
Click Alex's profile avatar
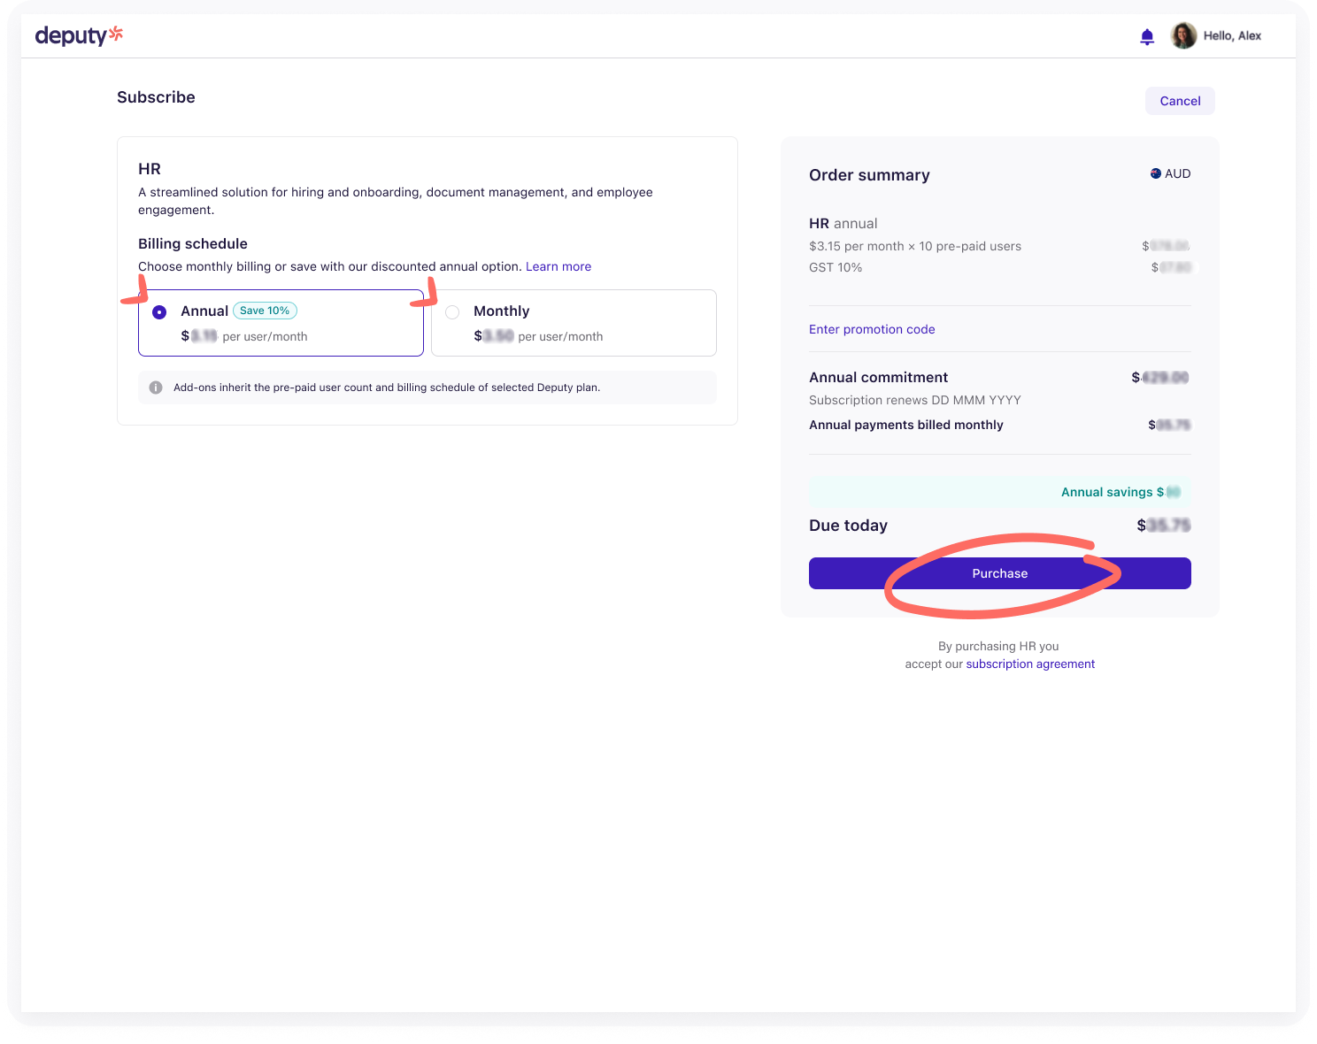tap(1183, 35)
